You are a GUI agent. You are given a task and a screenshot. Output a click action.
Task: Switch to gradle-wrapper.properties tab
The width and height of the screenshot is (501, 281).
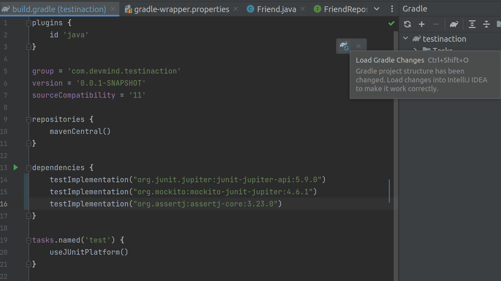(x=181, y=9)
